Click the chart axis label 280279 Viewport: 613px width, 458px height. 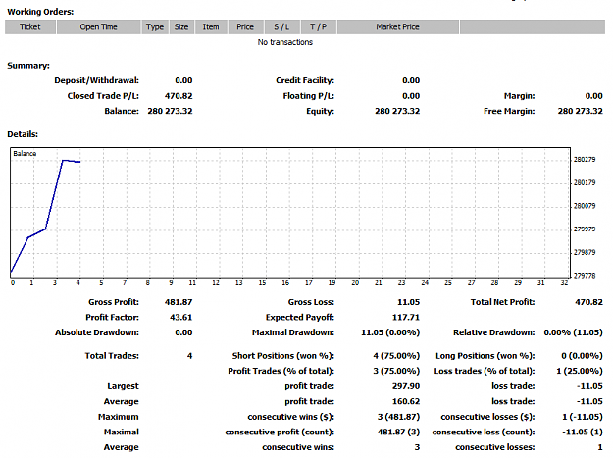click(x=585, y=160)
